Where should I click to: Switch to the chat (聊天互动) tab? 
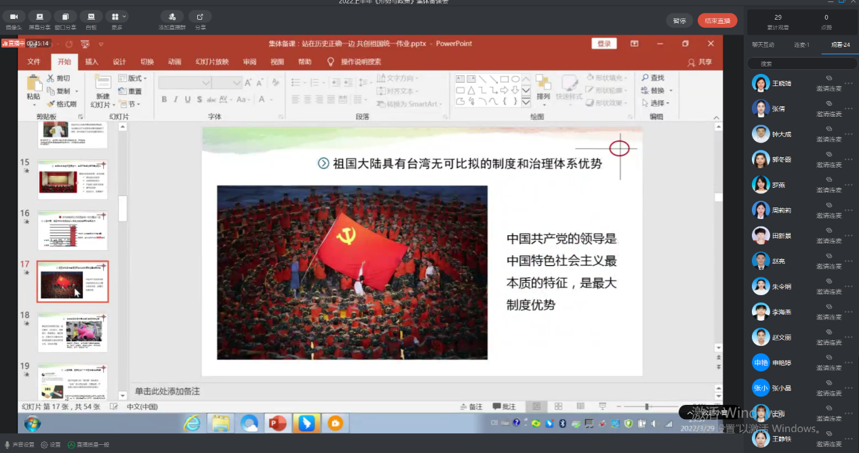click(763, 45)
